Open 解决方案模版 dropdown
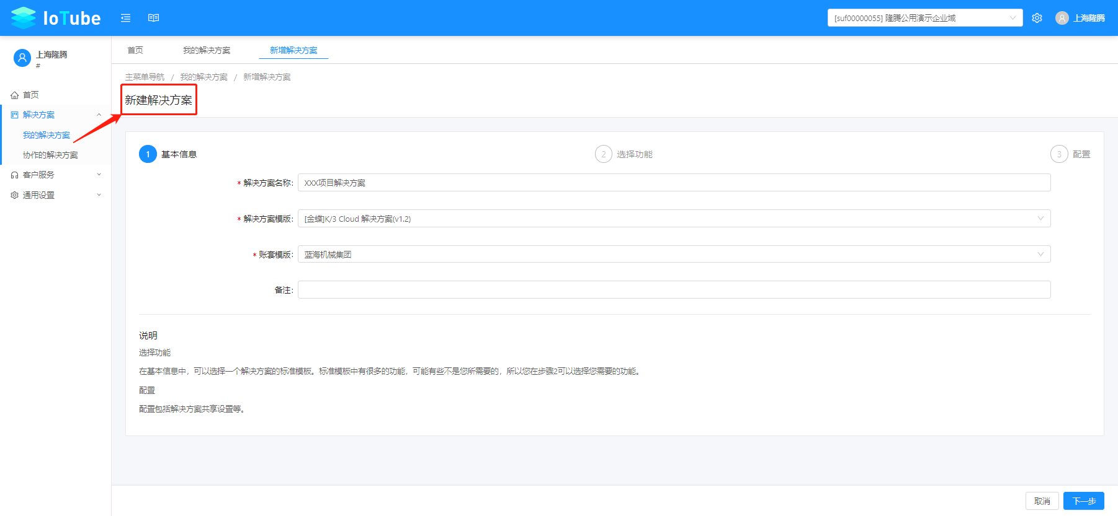The width and height of the screenshot is (1118, 516). pyautogui.click(x=674, y=219)
